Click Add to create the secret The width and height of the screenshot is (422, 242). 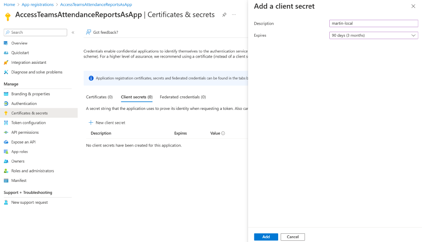click(266, 237)
